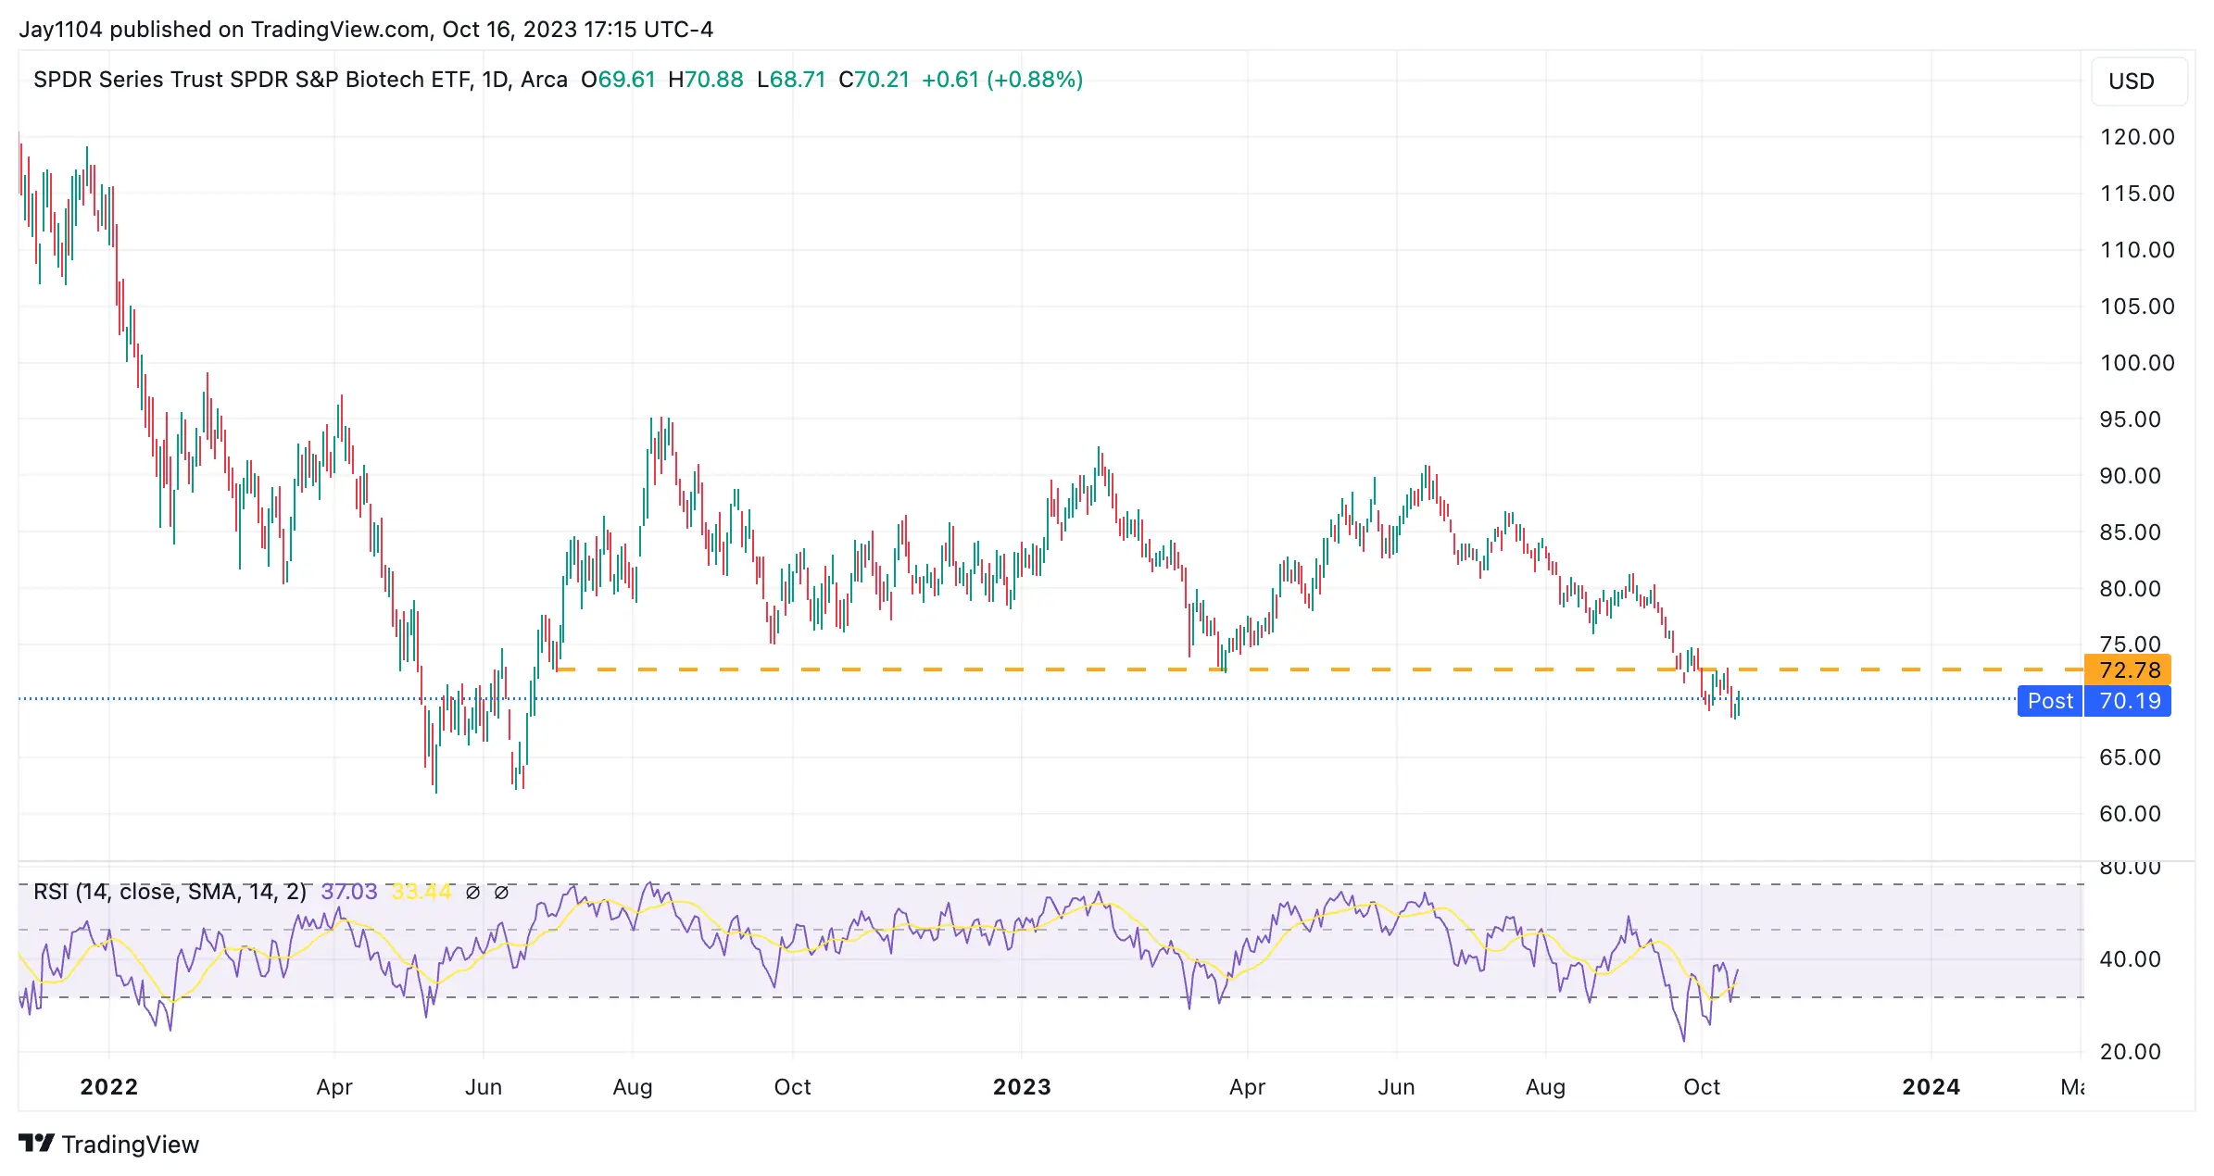Click the purple RSI value 37.03
The image size is (2214, 1176).
pos(349,892)
